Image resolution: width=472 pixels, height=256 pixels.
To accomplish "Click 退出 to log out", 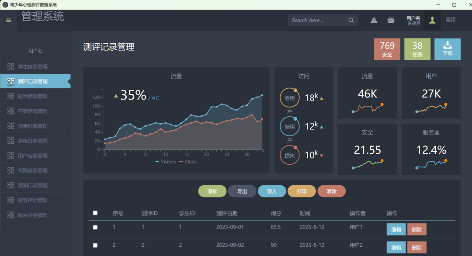I will click(451, 20).
